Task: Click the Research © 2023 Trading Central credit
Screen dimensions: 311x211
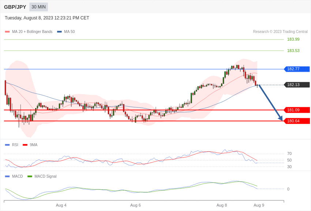Action: [x=280, y=32]
